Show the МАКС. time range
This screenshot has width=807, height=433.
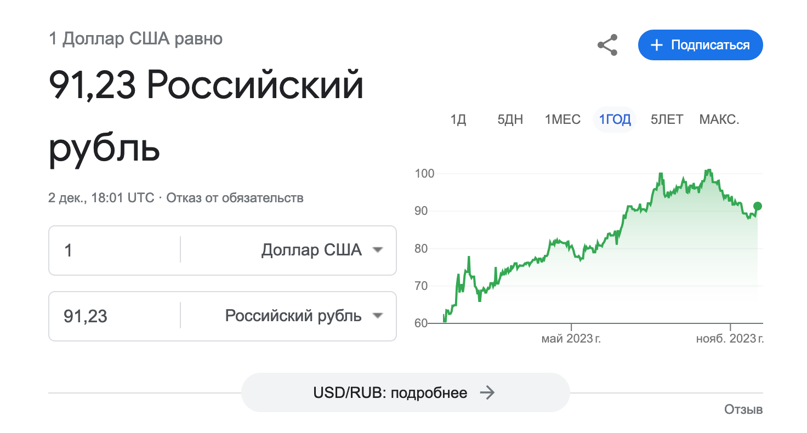[719, 119]
